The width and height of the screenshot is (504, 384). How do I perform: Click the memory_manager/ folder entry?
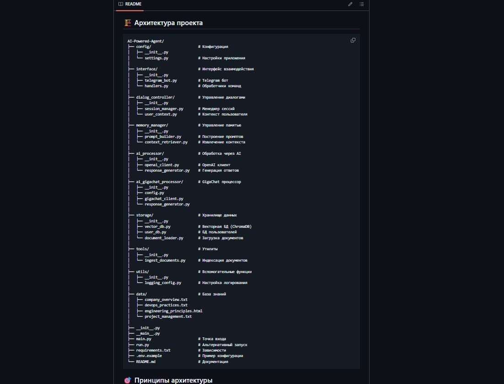click(x=152, y=125)
